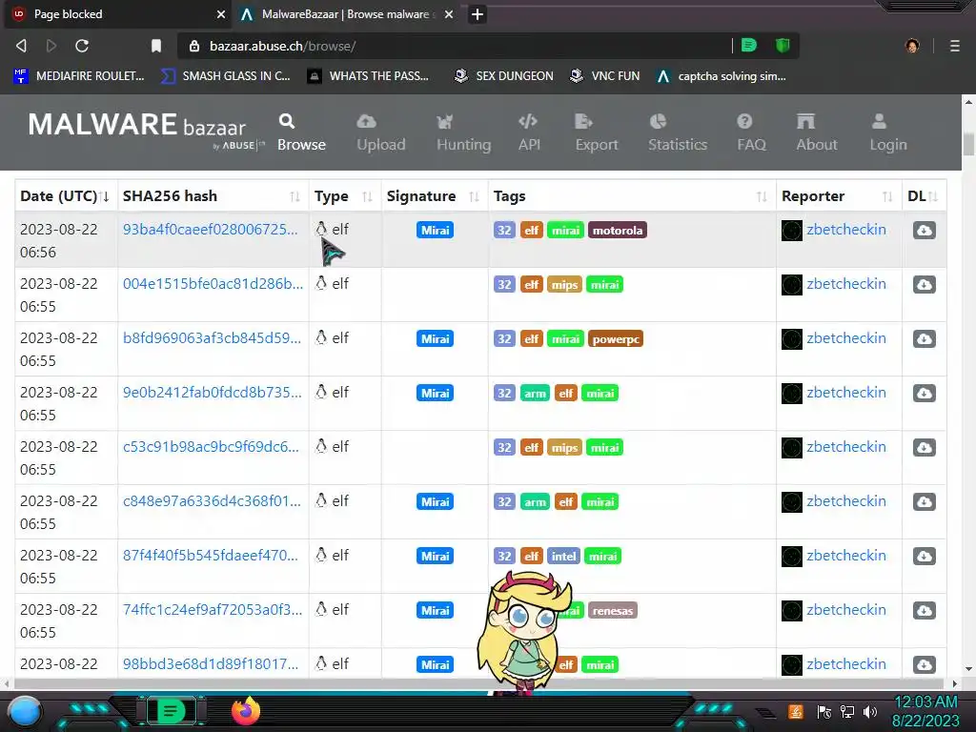Sort table by Date (UTC) column
This screenshot has height=732, width=976.
pyautogui.click(x=65, y=196)
